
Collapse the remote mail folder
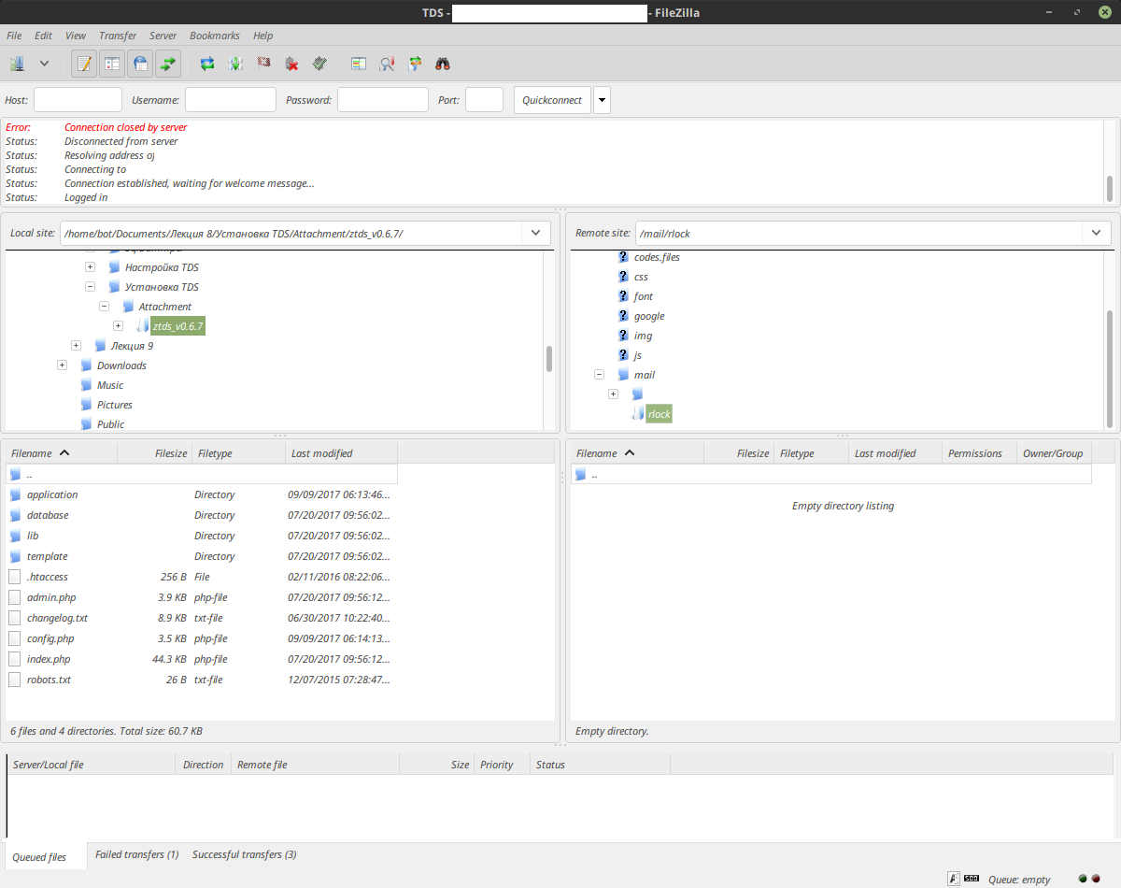[599, 375]
